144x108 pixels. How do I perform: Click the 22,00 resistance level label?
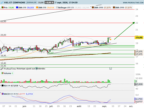[x=3, y=22]
